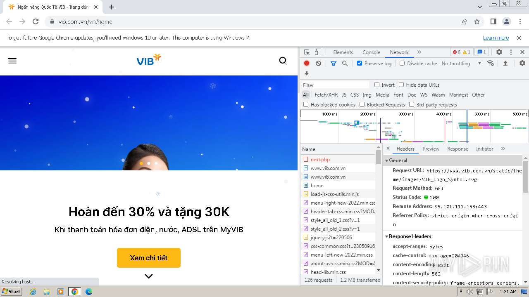Enable Blocked Requests filter
529x297 pixels.
362,104
